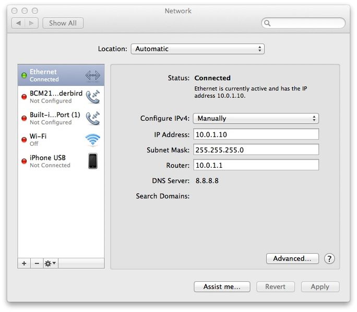This screenshot has height=312, width=357.
Task: Open the gear action menu
Action: click(x=51, y=264)
